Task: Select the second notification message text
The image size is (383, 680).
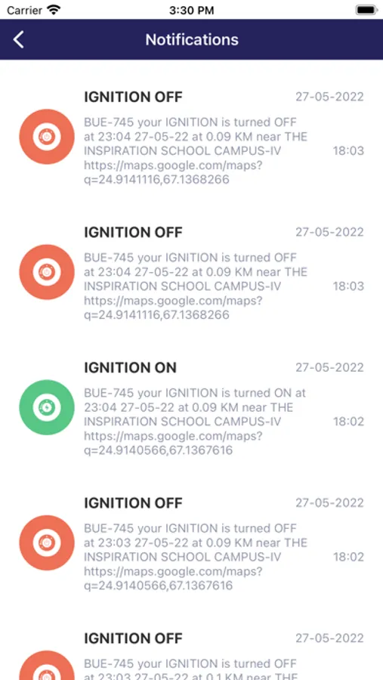Action: click(196, 286)
